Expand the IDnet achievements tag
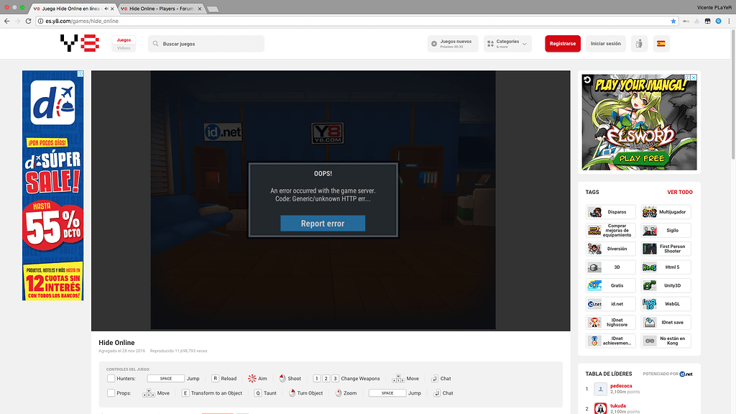Screen dimensions: 736x414 click(x=594, y=341)
